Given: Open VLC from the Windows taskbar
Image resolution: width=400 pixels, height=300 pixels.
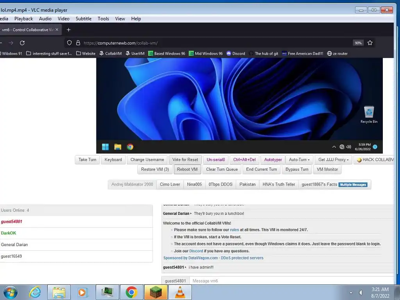Looking at the screenshot, I should click(180, 292).
